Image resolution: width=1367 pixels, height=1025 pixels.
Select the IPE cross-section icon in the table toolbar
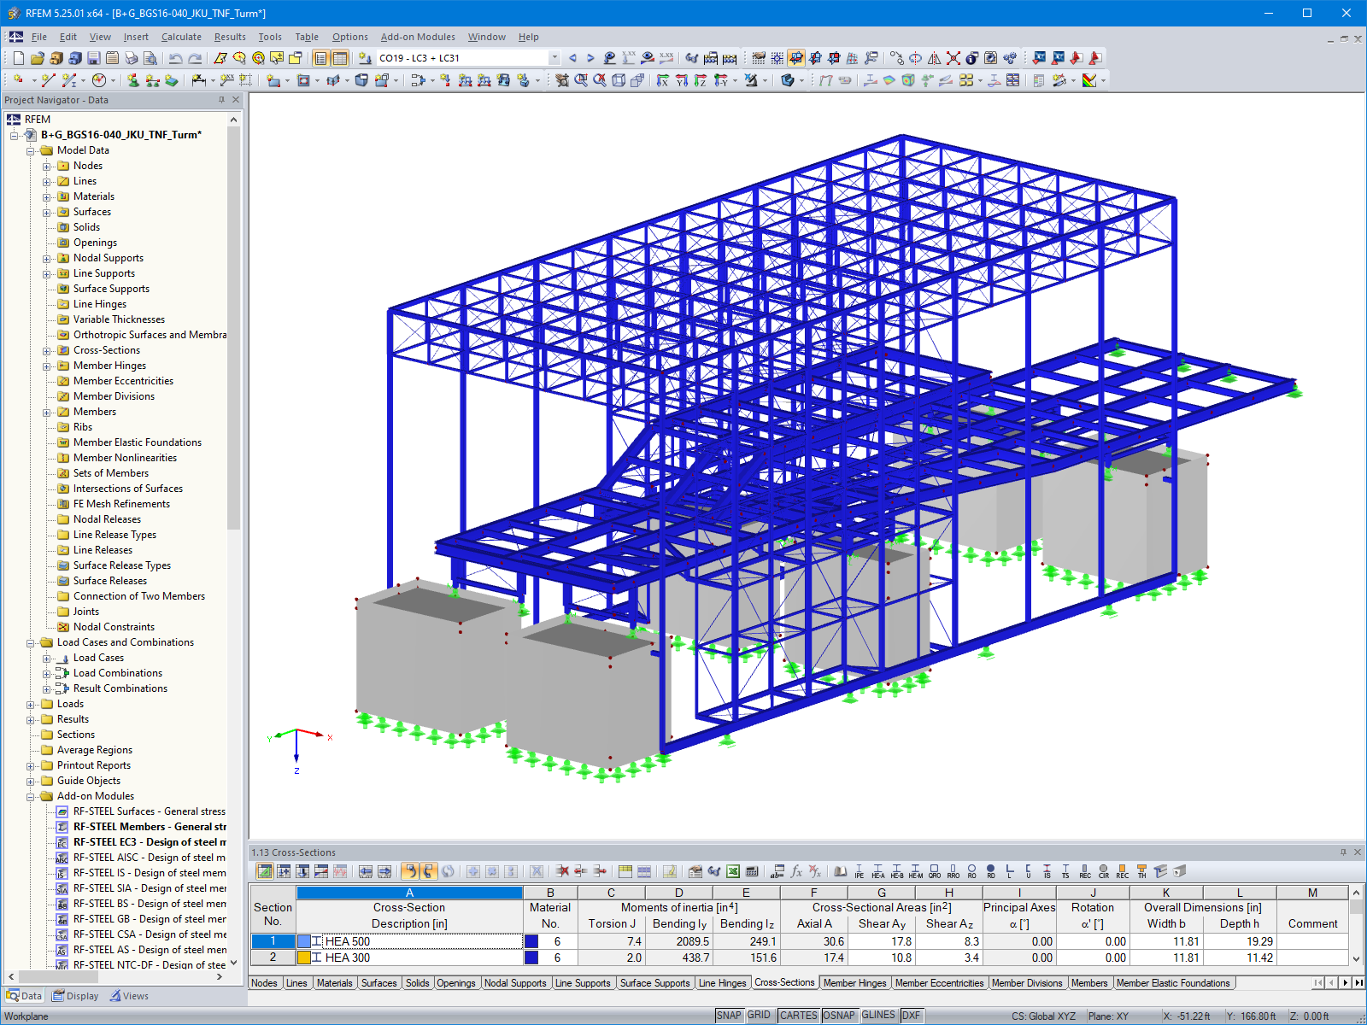click(859, 872)
